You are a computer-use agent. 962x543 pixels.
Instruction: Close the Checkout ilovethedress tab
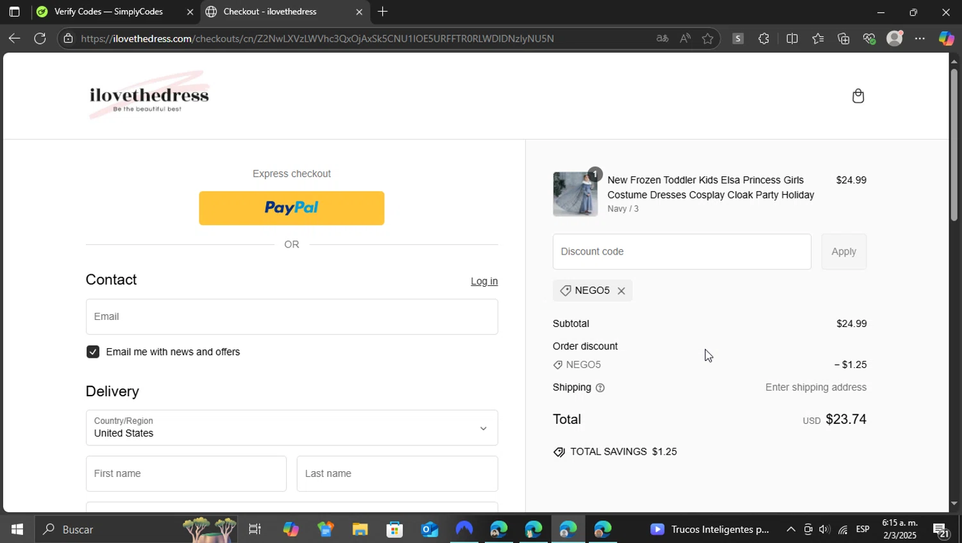pos(359,12)
